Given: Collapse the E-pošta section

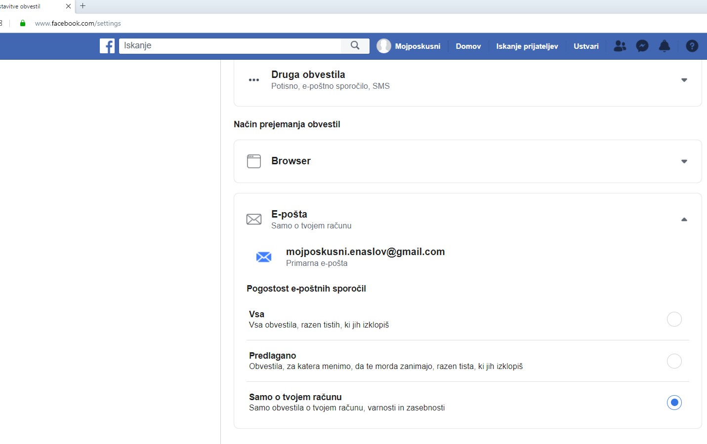Looking at the screenshot, I should (684, 220).
